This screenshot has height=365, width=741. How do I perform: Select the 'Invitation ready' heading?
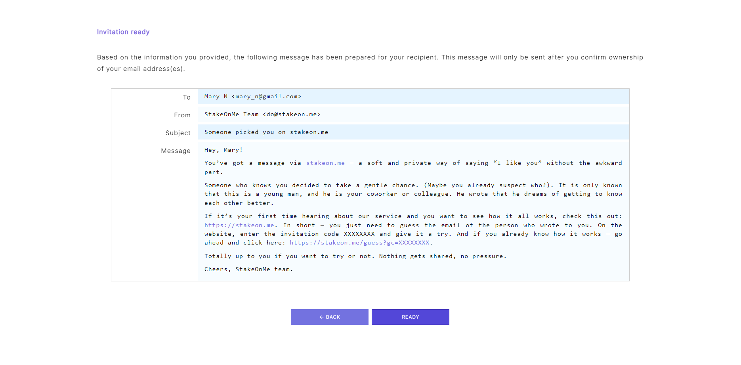pyautogui.click(x=123, y=32)
